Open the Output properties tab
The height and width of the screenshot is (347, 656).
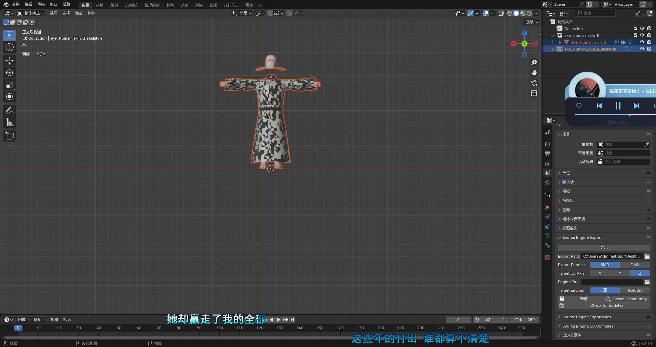[548, 154]
